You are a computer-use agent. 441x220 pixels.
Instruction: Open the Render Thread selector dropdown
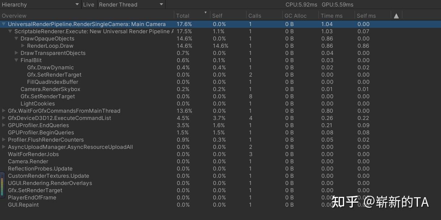coord(131,5)
